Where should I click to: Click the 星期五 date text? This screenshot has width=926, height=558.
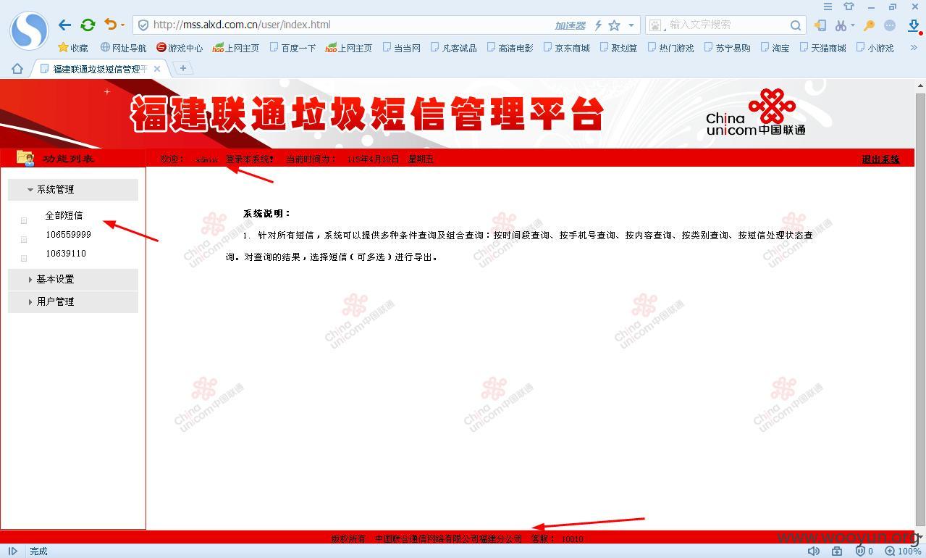pyautogui.click(x=421, y=159)
